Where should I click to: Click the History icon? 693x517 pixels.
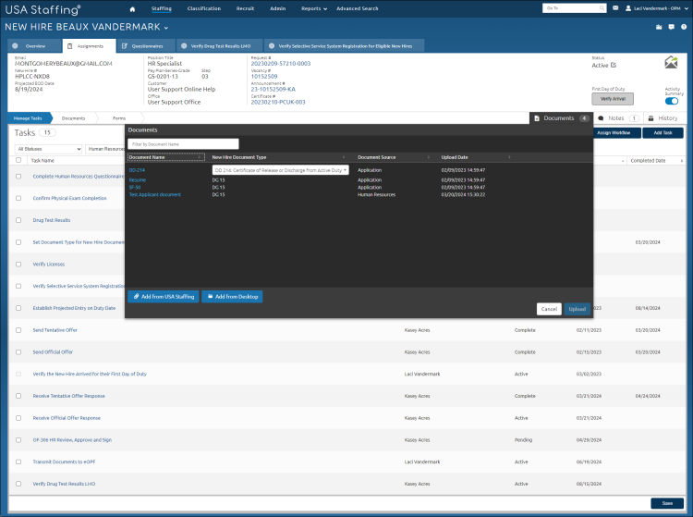pos(651,118)
